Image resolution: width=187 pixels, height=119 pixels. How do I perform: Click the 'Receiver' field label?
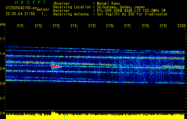tap(62, 11)
